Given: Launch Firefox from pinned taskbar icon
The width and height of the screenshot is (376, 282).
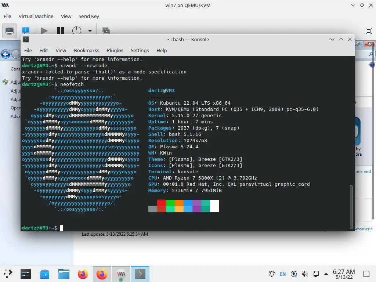Looking at the screenshot, I should pos(83,274).
